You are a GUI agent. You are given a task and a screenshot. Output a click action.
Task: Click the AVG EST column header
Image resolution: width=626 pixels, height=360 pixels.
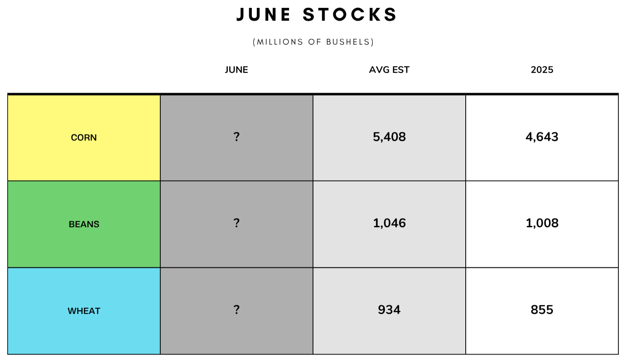pos(389,70)
